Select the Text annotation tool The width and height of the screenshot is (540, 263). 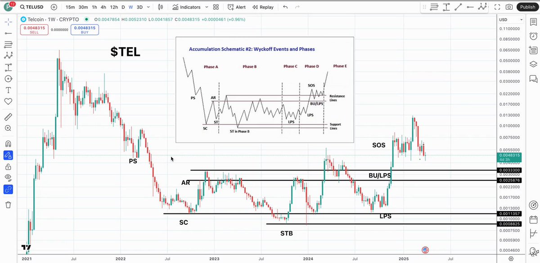8,90
